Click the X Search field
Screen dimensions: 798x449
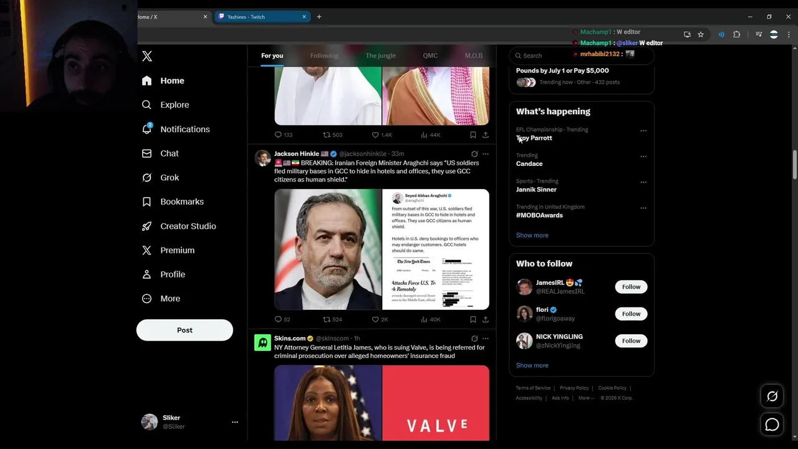pos(582,56)
